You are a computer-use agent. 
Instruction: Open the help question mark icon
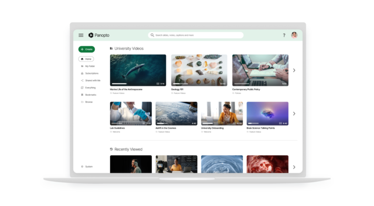[x=284, y=35]
